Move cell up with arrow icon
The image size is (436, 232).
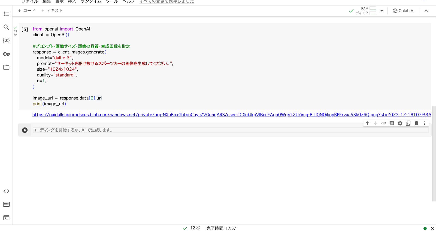coord(367,123)
